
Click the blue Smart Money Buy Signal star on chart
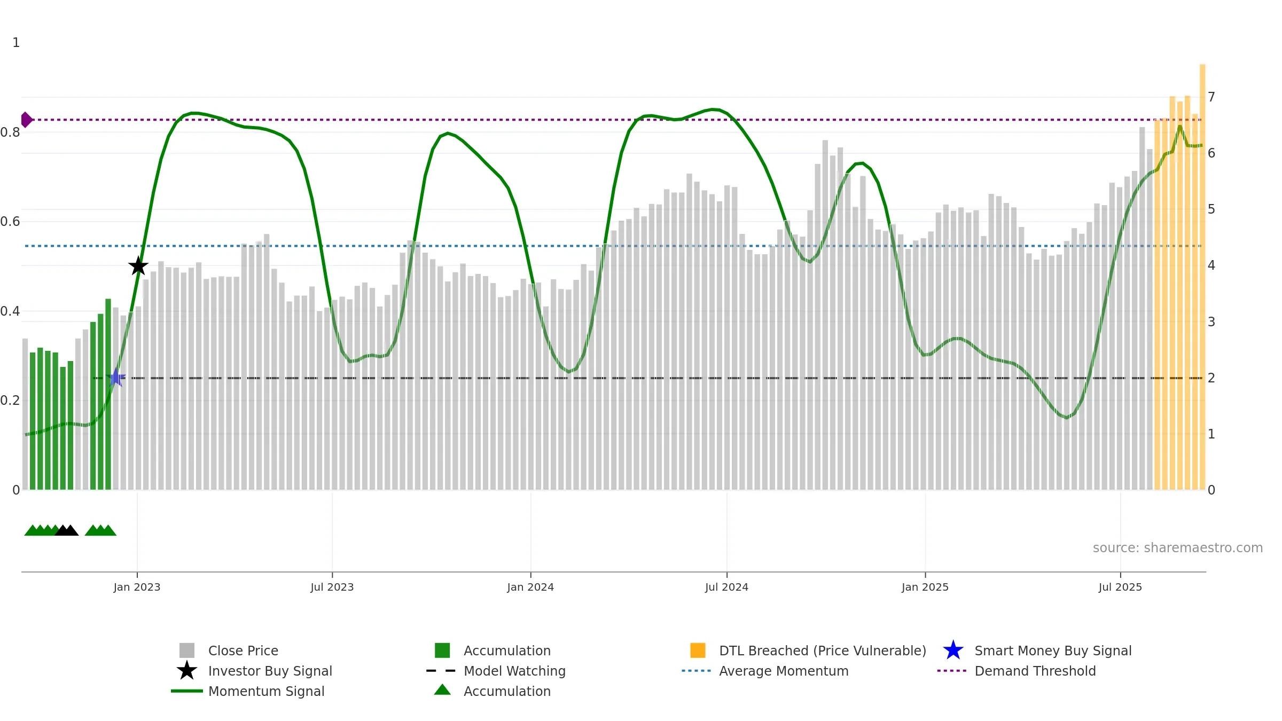click(116, 378)
